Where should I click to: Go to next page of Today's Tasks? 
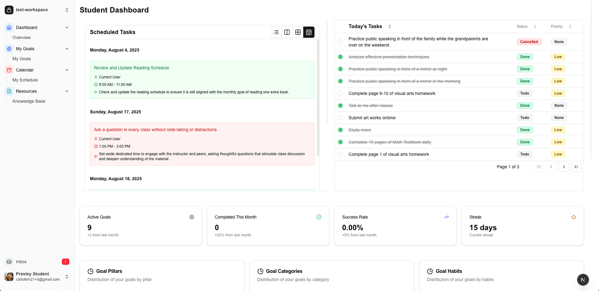pyautogui.click(x=563, y=167)
